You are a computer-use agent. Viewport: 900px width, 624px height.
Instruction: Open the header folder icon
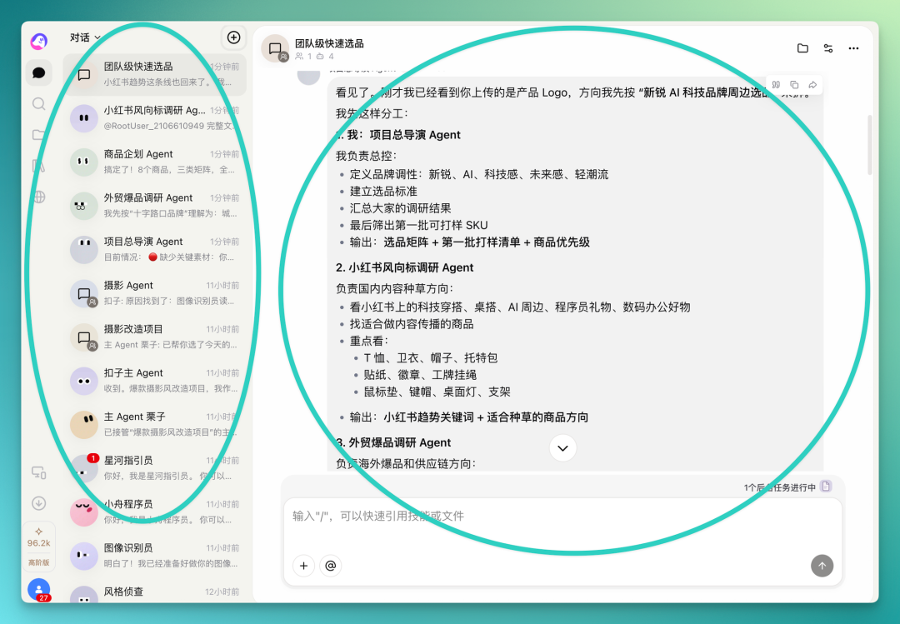pyautogui.click(x=802, y=48)
